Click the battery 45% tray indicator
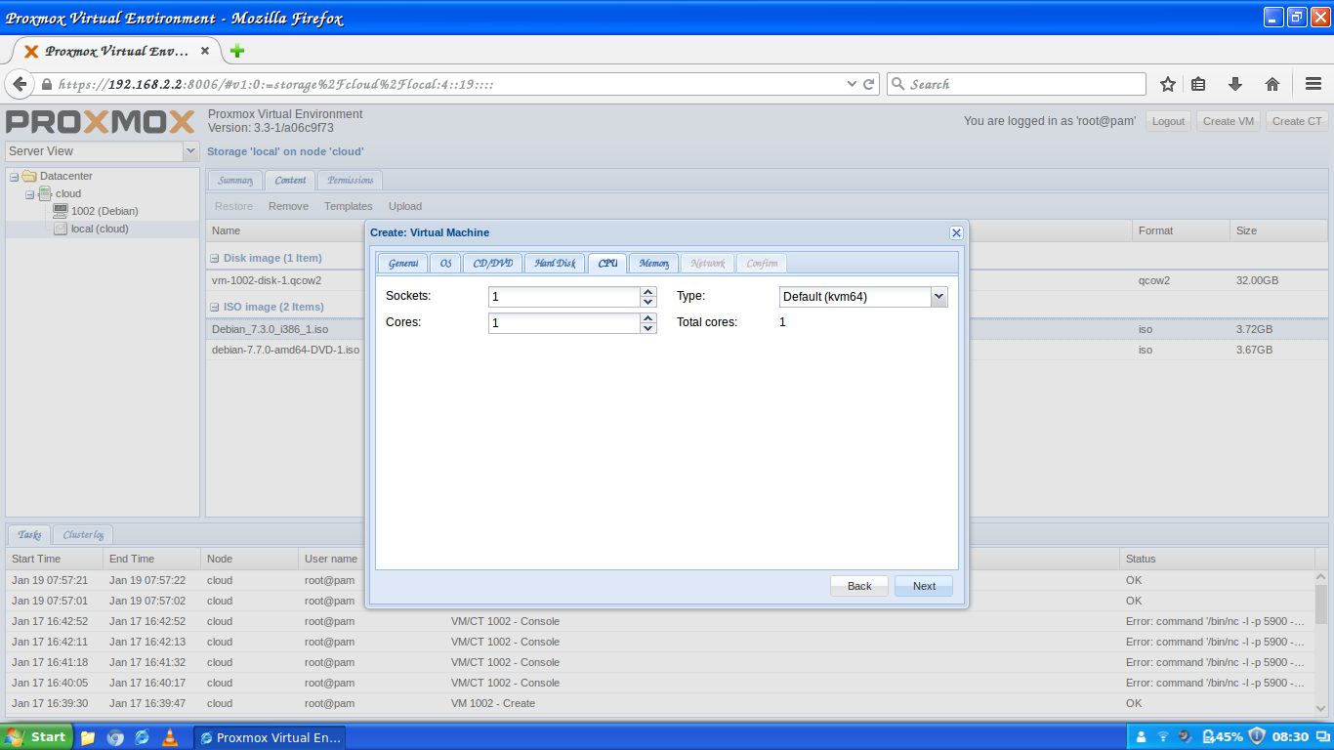This screenshot has width=1334, height=750. point(1223,737)
